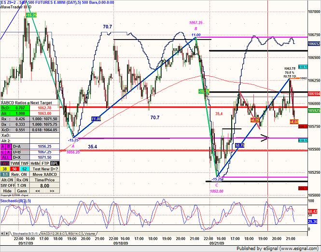Screen dimensions: 321x252
Task: Toggle the 1:1 ratio button
Action: point(5,174)
